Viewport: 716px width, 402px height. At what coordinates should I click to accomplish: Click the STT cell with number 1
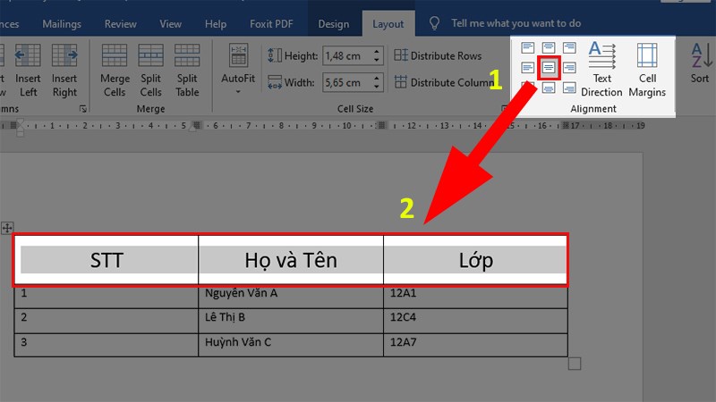pyautogui.click(x=107, y=297)
